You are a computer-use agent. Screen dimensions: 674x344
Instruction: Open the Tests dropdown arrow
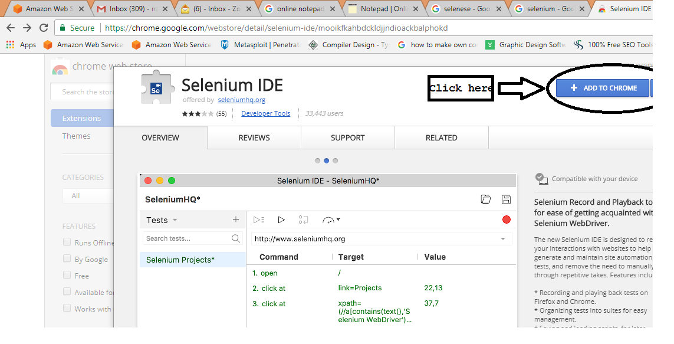pyautogui.click(x=175, y=219)
